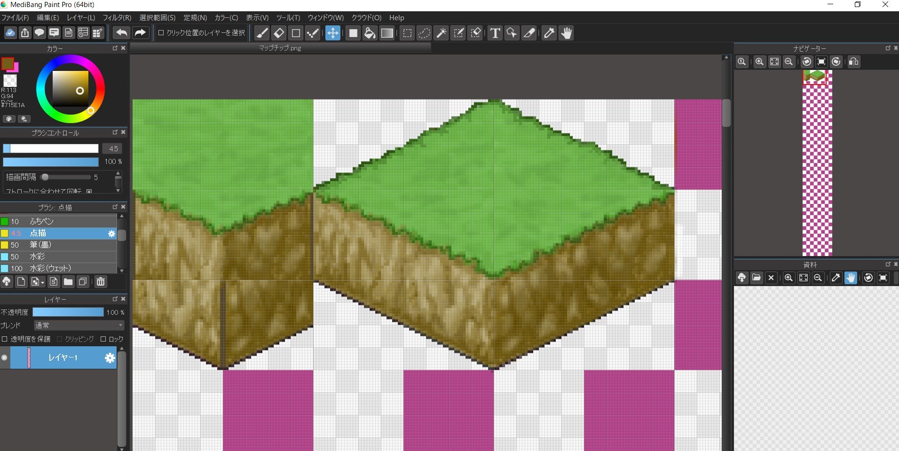Click brush control options down arrow
Viewport: 899px width, 451px height.
[118, 190]
